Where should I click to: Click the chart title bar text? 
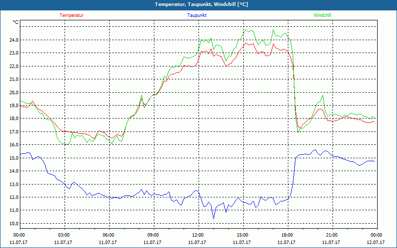201,4
